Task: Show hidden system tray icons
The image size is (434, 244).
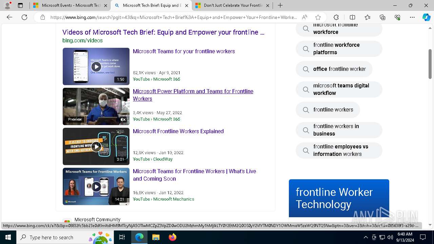Action: pos(366,237)
